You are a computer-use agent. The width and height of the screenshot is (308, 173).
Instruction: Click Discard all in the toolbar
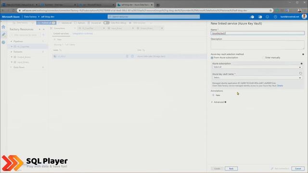tap(94, 23)
